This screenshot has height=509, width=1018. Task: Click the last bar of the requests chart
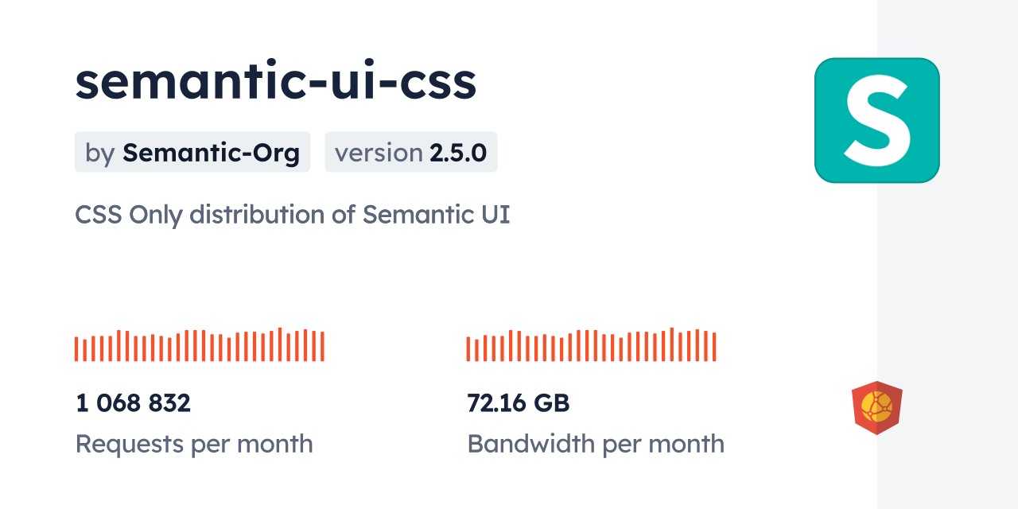coord(322,347)
